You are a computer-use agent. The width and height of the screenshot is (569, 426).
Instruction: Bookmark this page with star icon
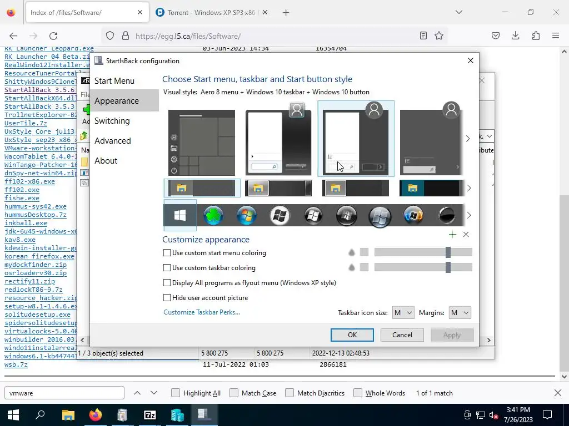(x=439, y=35)
